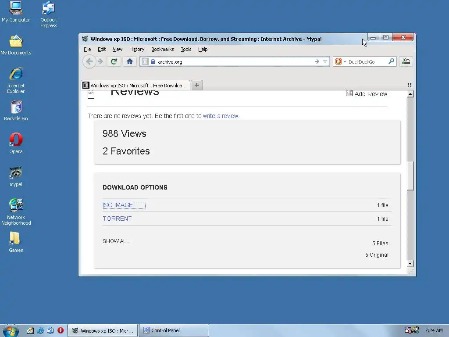Click the 16m toolbar button
This screenshot has width=449, height=337.
point(406,61)
